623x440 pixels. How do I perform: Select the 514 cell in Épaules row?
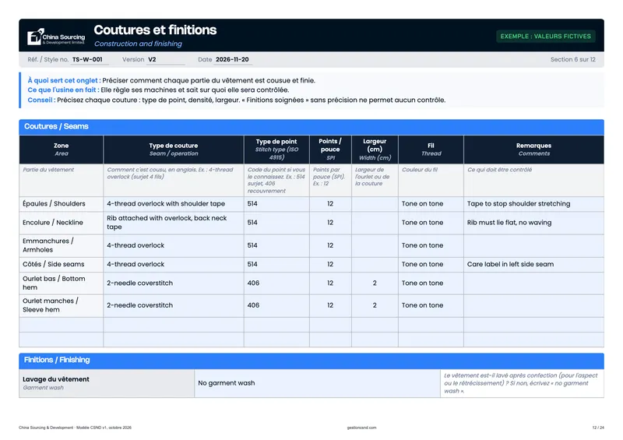pos(276,204)
